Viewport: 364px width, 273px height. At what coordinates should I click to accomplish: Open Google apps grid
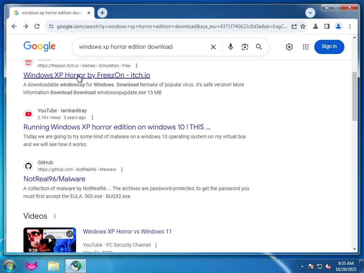point(305,47)
